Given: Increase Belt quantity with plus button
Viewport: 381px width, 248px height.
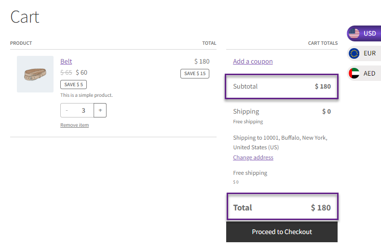Looking at the screenshot, I should (100, 110).
